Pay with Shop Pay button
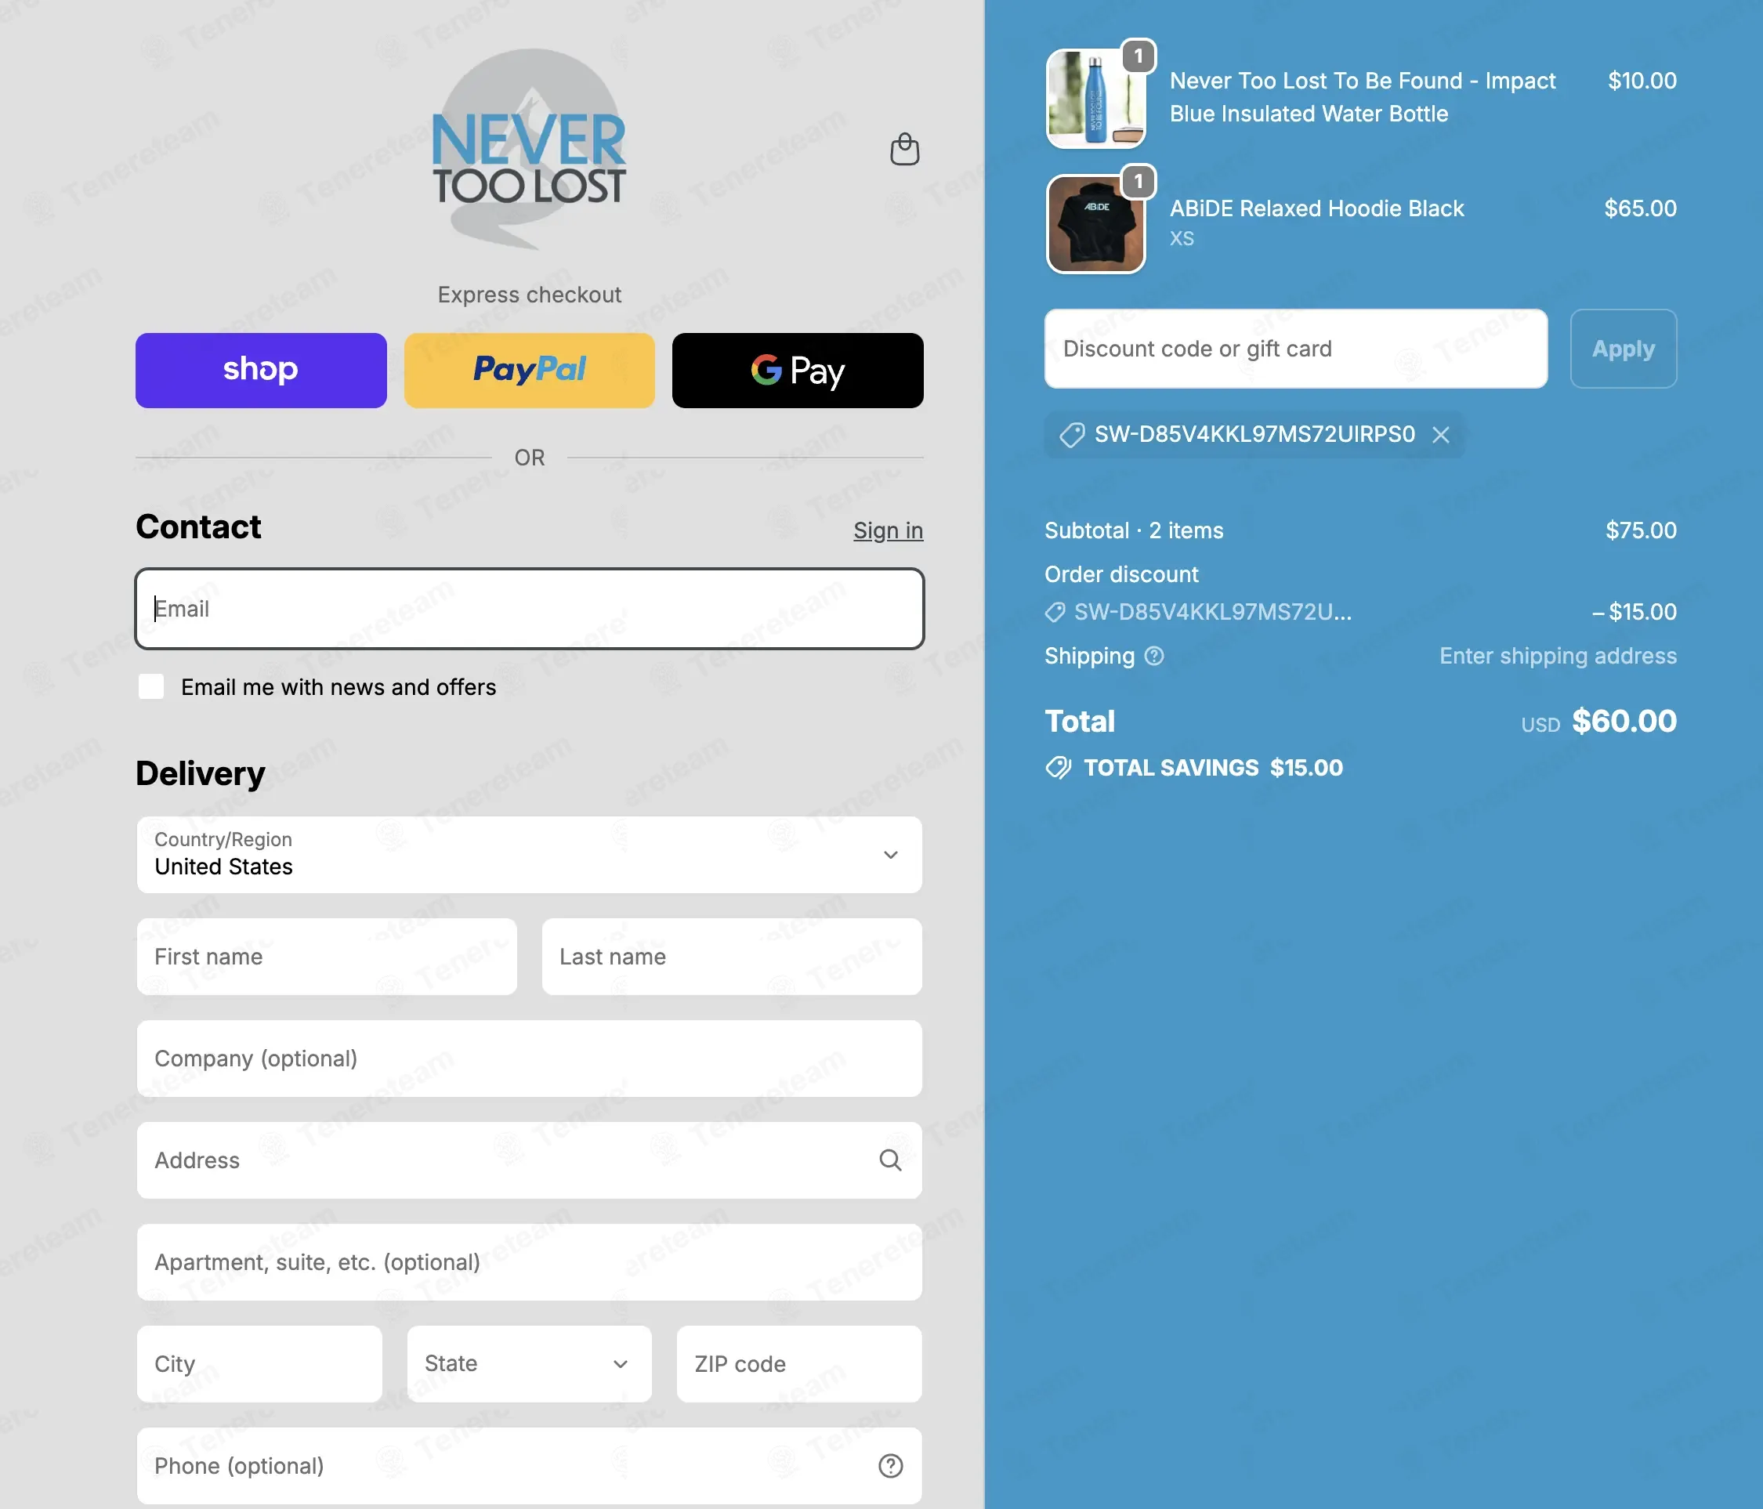The image size is (1763, 1509). [260, 370]
